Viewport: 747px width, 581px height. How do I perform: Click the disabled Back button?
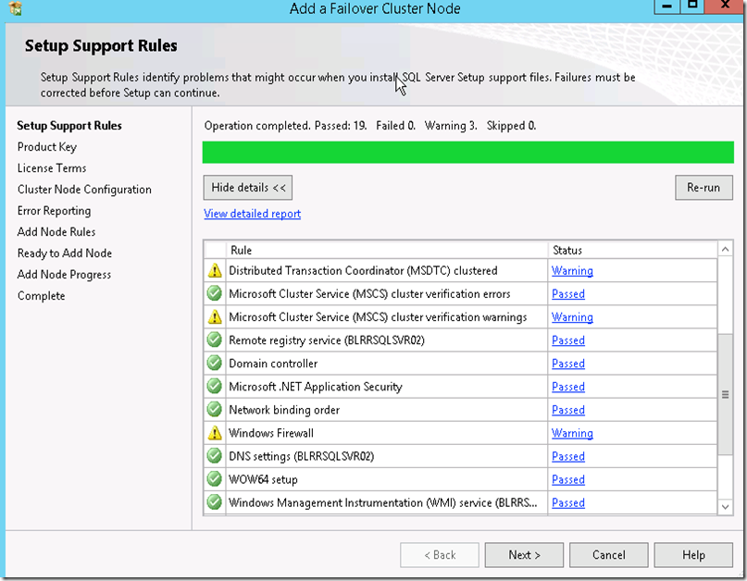(440, 555)
